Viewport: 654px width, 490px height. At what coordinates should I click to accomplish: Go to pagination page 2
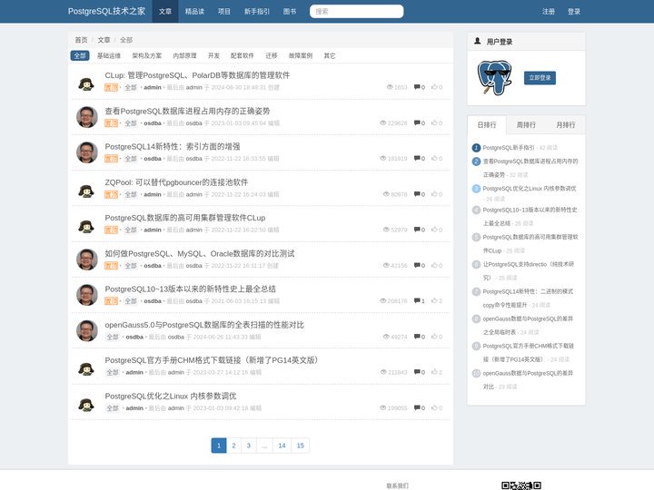[x=233, y=446]
